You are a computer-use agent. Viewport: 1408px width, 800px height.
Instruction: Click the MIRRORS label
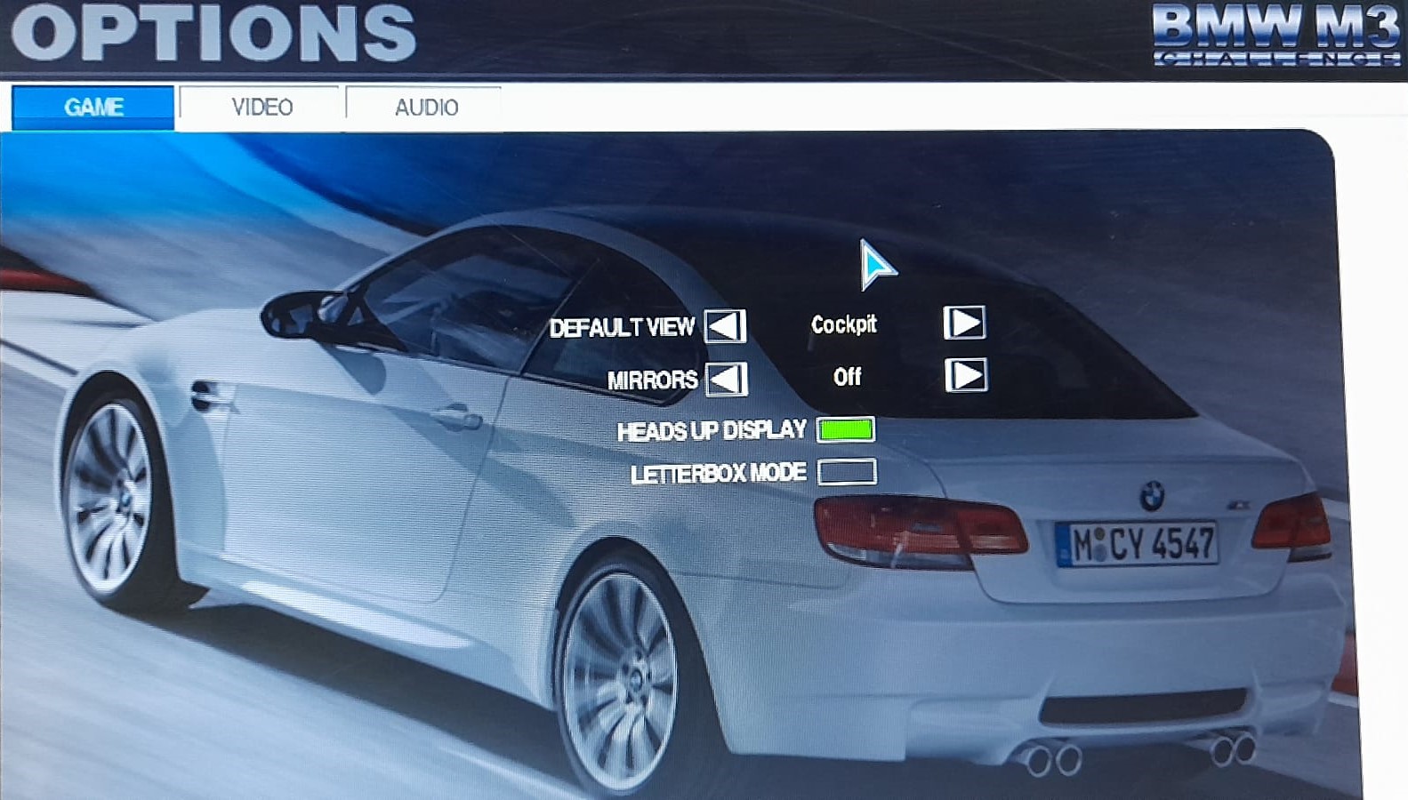[x=652, y=380]
